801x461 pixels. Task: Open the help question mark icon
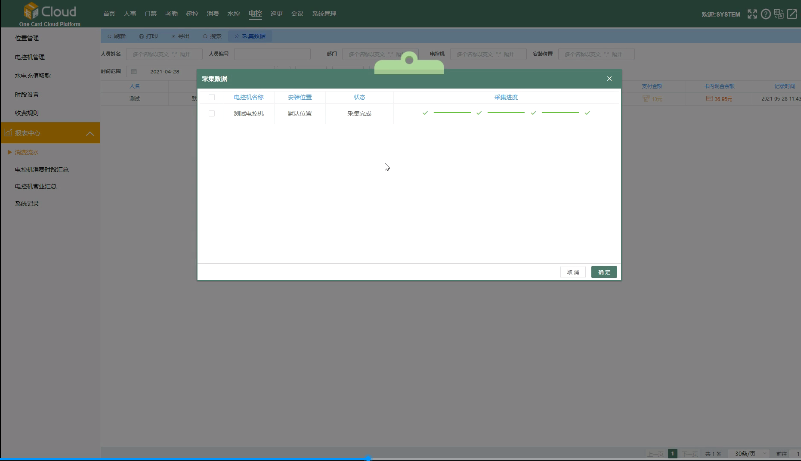click(765, 14)
